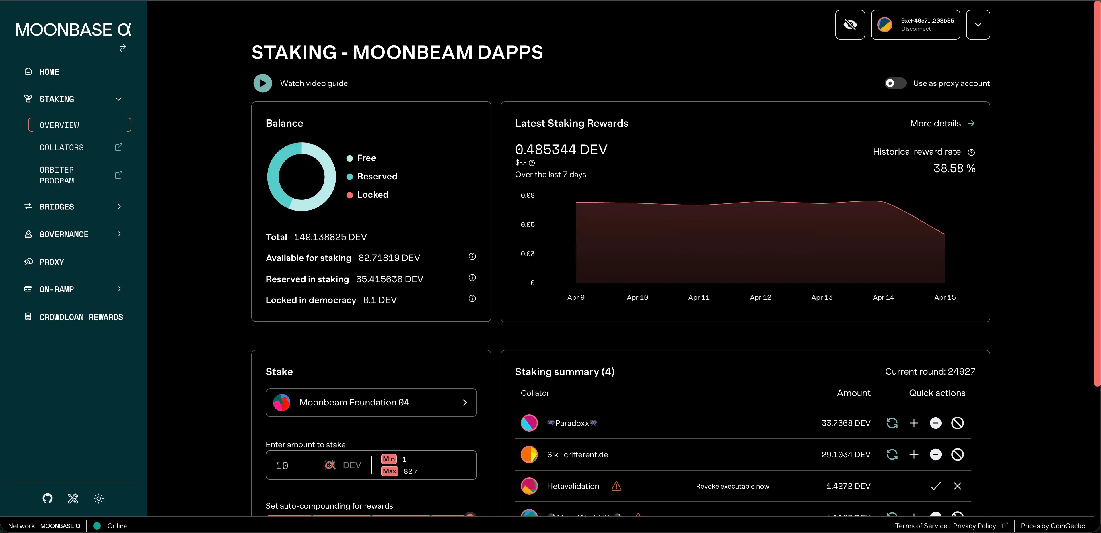Cancel Hetavalidation revoke with X icon

(x=957, y=486)
